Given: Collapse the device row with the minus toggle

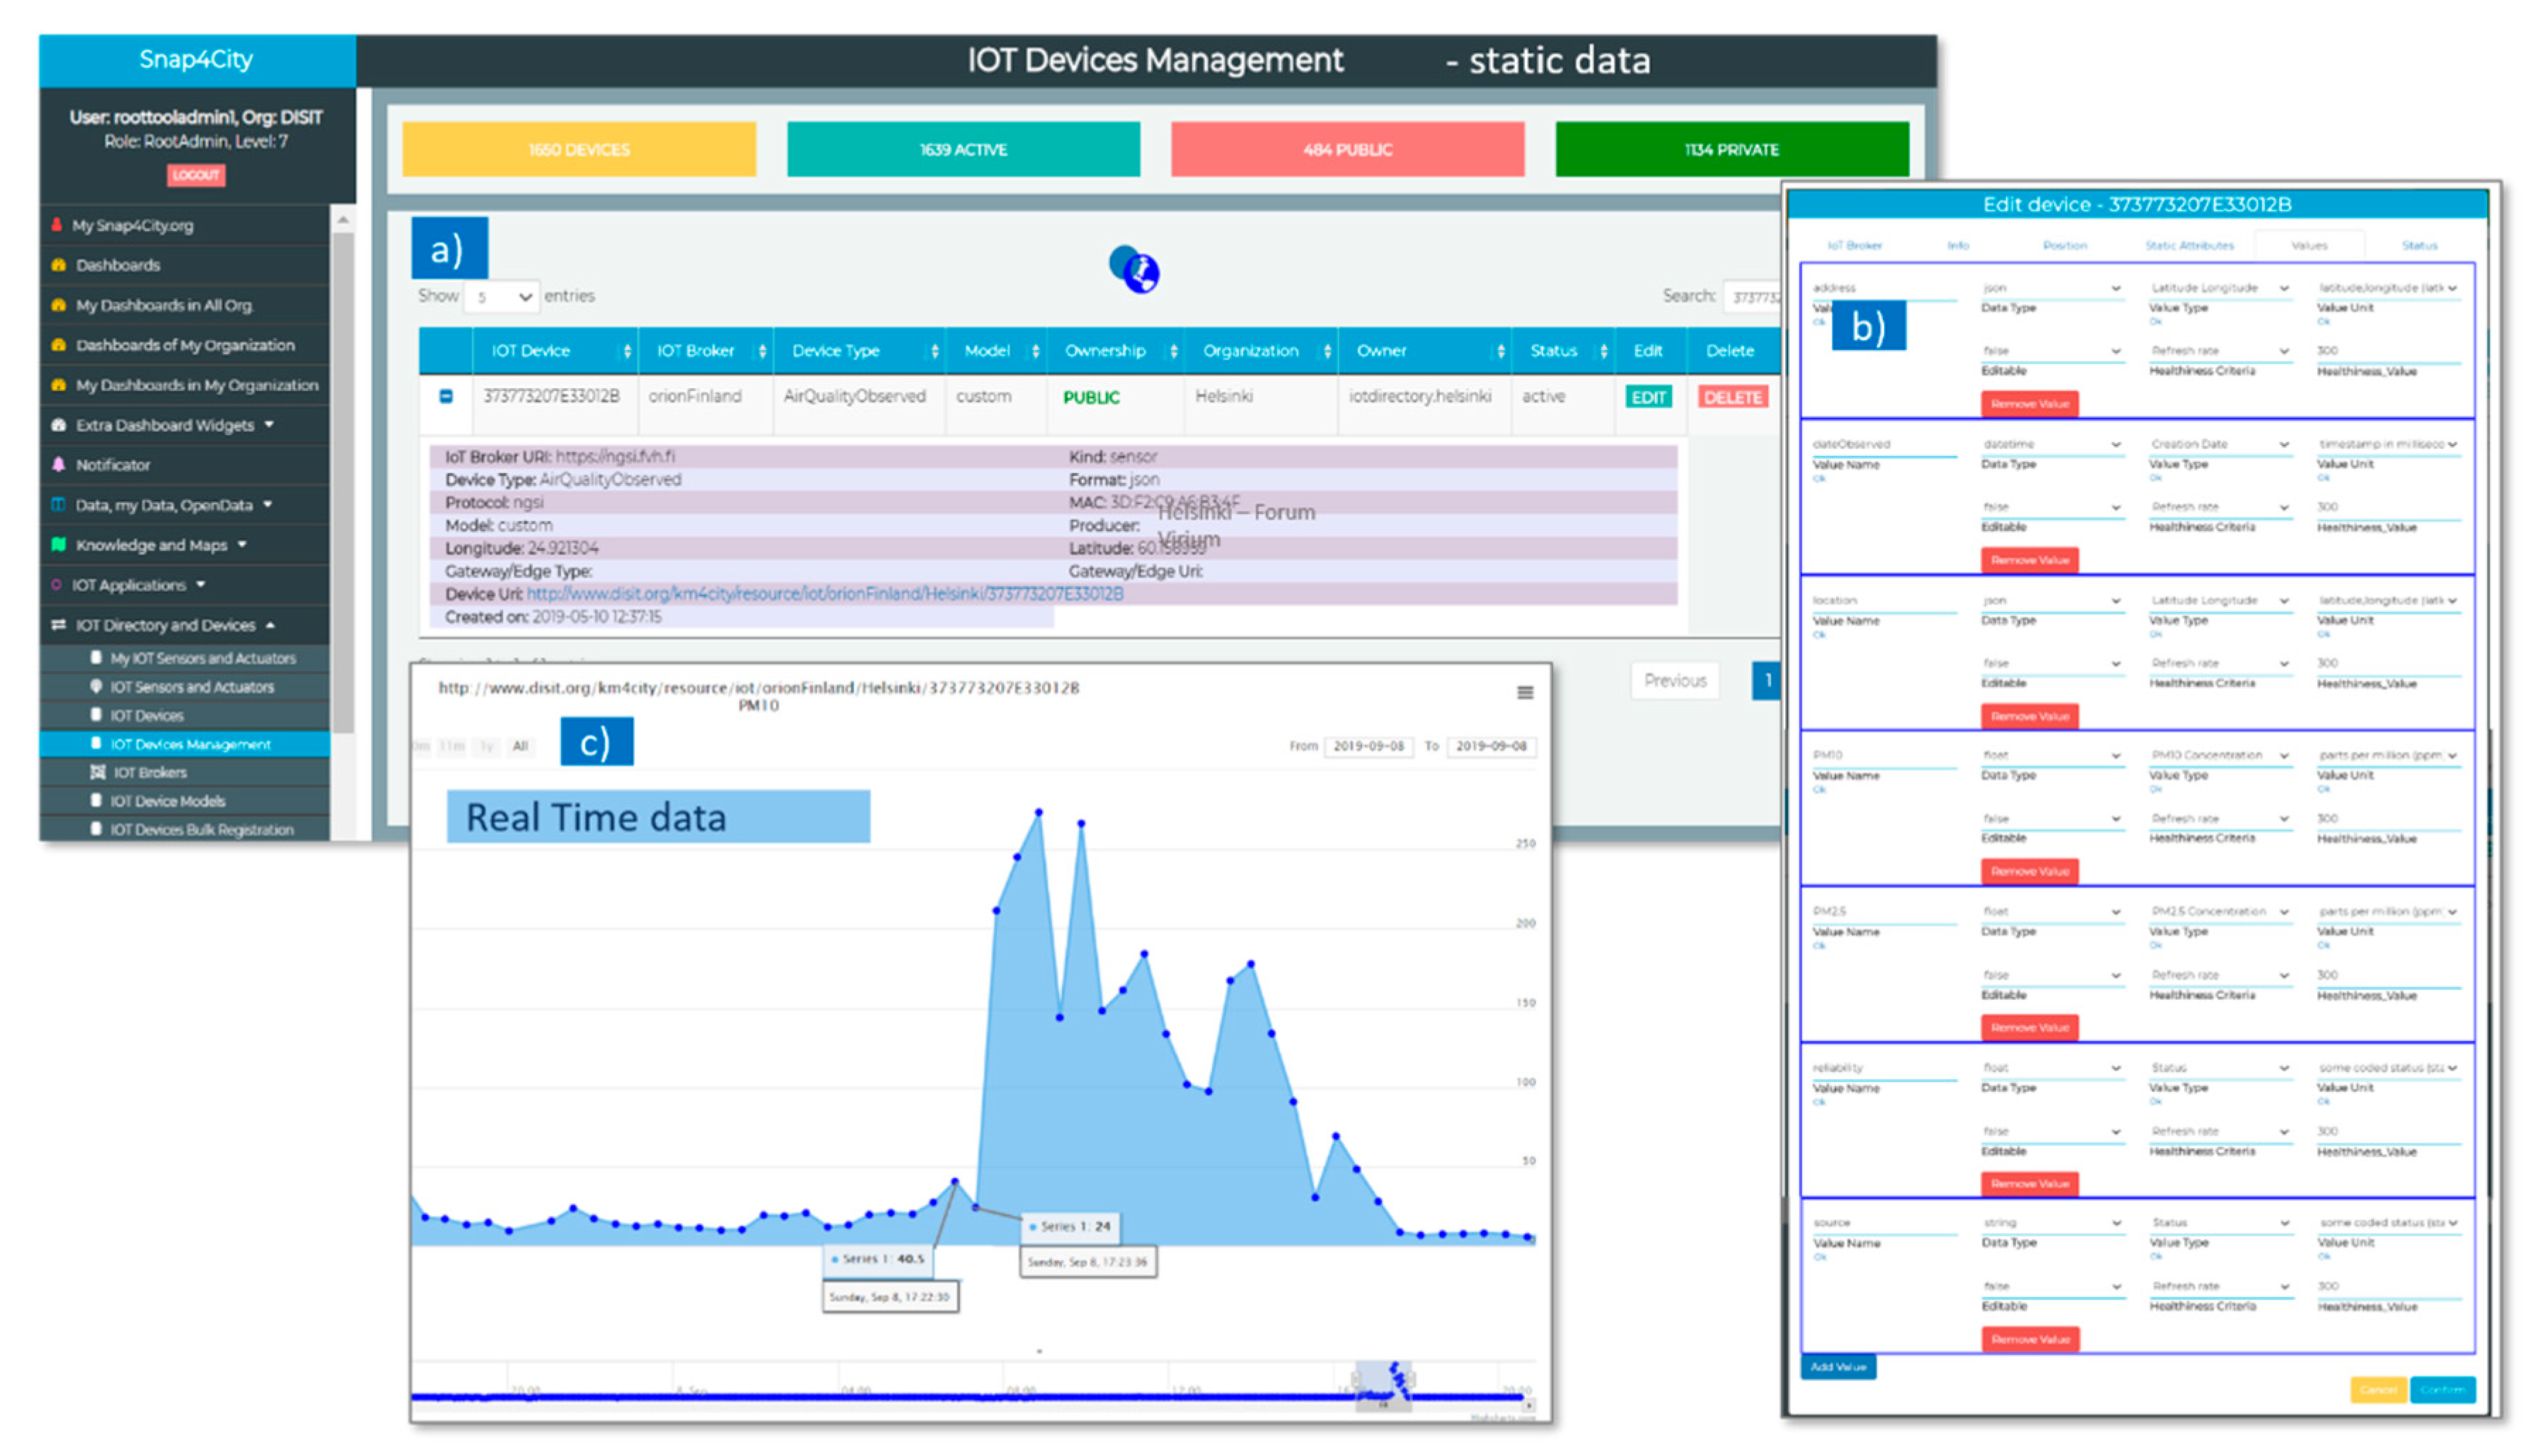Looking at the screenshot, I should (x=446, y=396).
